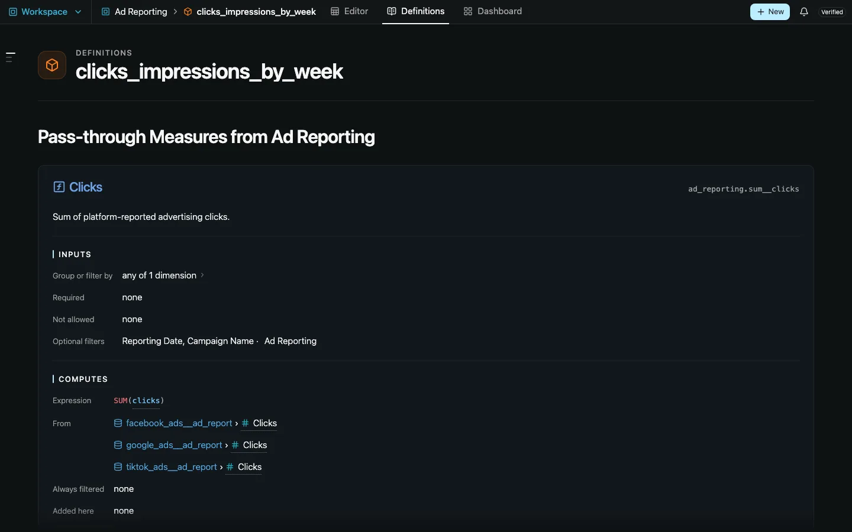The height and width of the screenshot is (532, 852).
Task: Click the clicks_impressions_by_week page title
Action: click(x=209, y=72)
